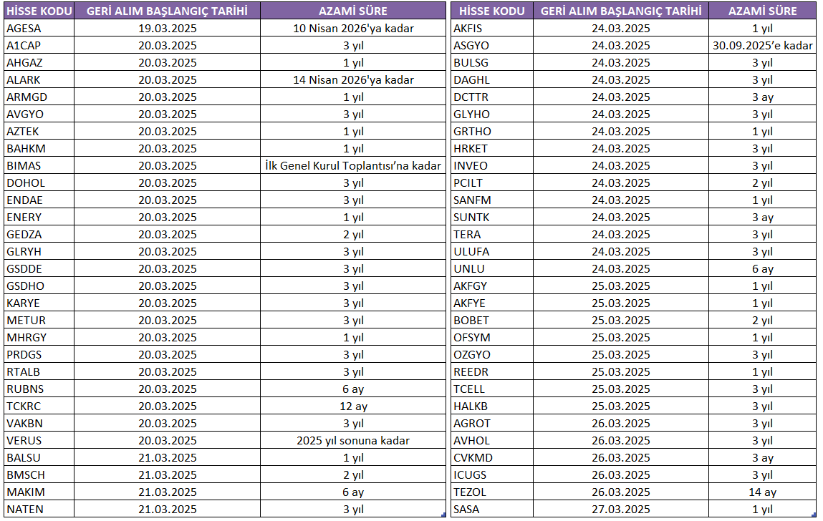The image size is (823, 521).
Task: Click the date 27.03.2025 cell
Action: (621, 510)
